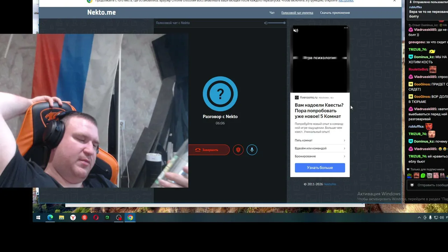Click the red shield report icon

pyautogui.click(x=238, y=150)
